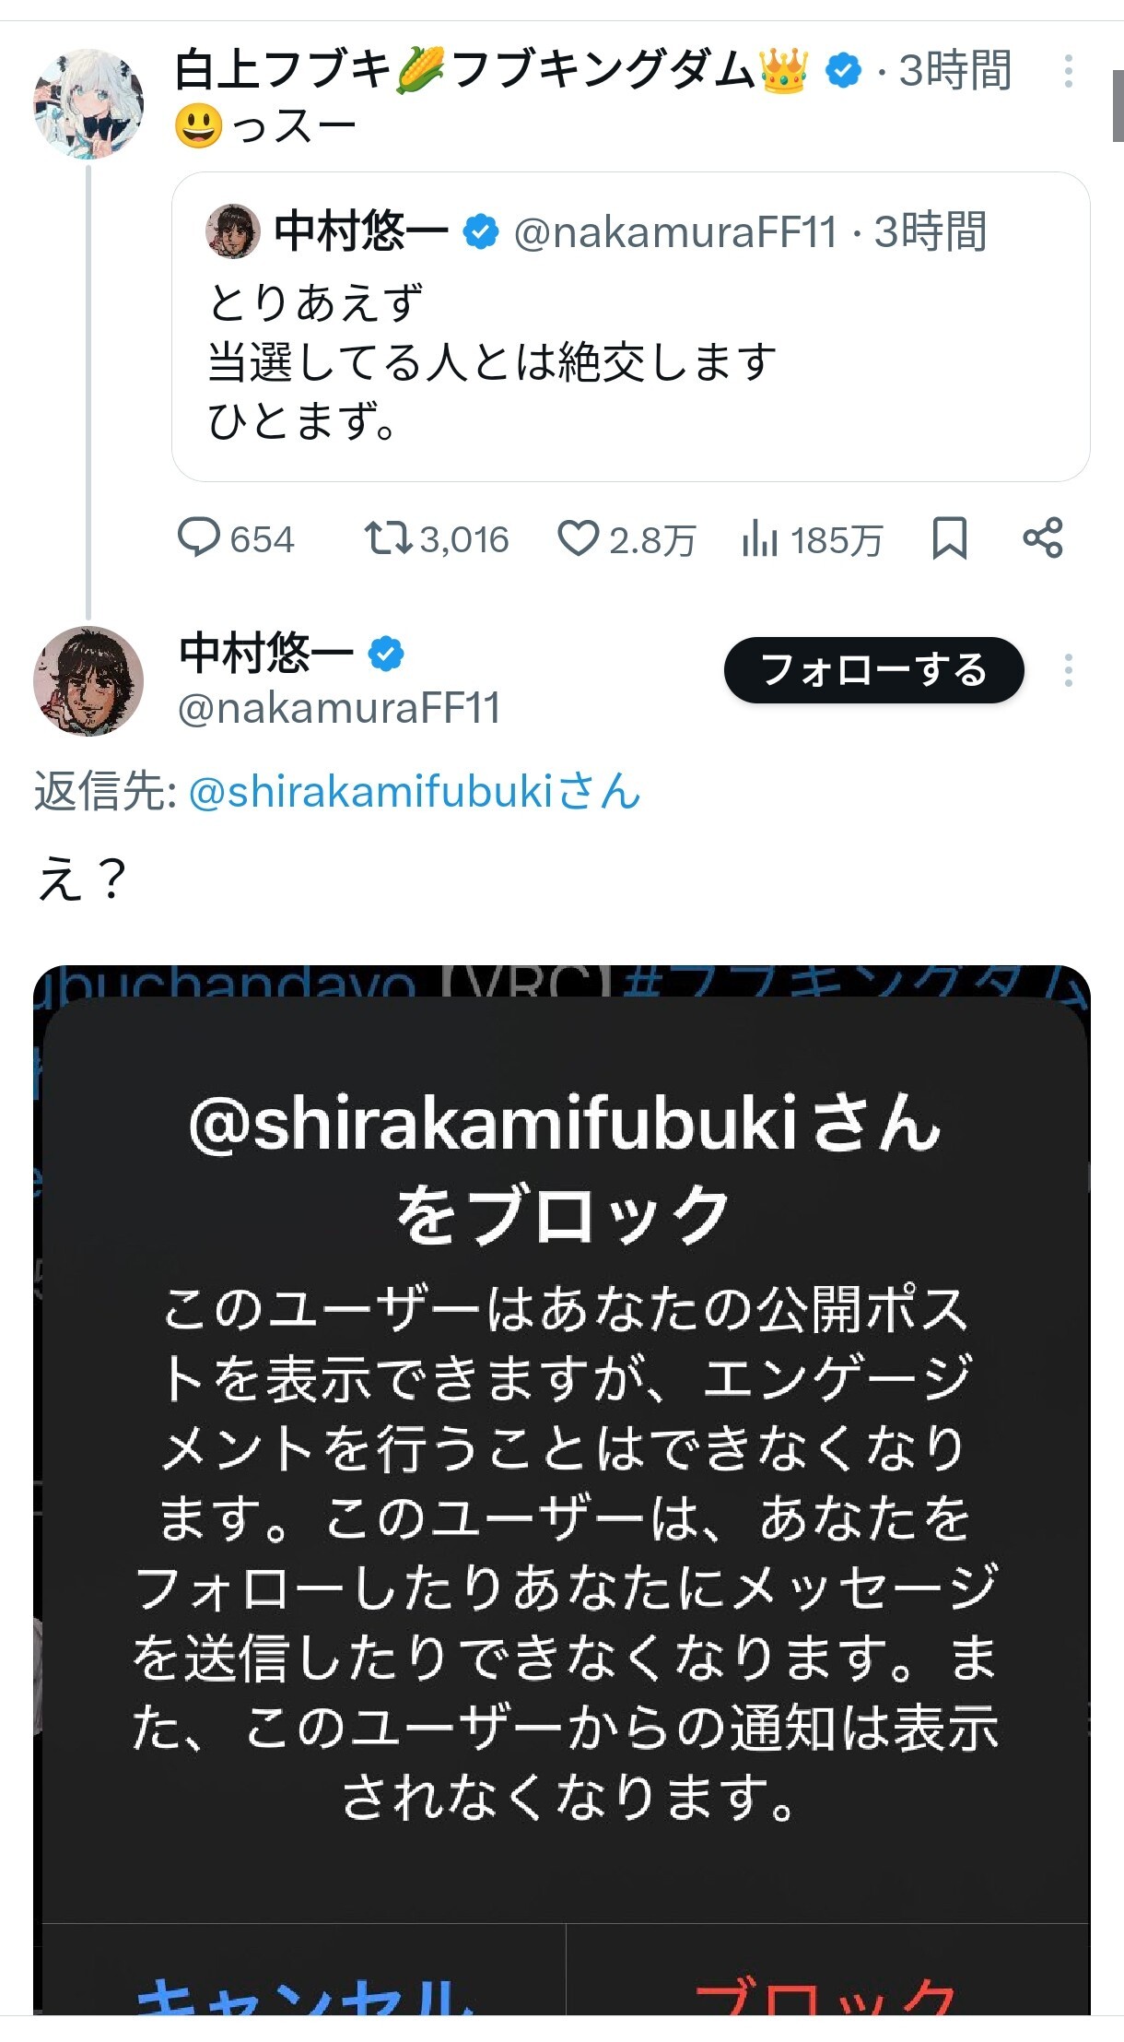Click the blue verified badge beside 白上フブキ
Image resolution: width=1124 pixels, height=2042 pixels.
pos(843,71)
